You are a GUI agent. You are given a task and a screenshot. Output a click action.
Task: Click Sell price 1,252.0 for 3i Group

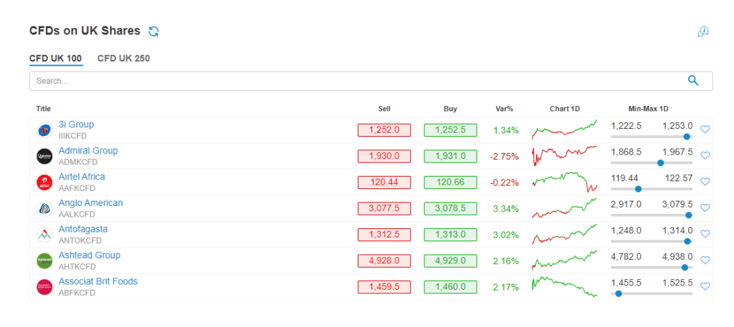point(384,130)
